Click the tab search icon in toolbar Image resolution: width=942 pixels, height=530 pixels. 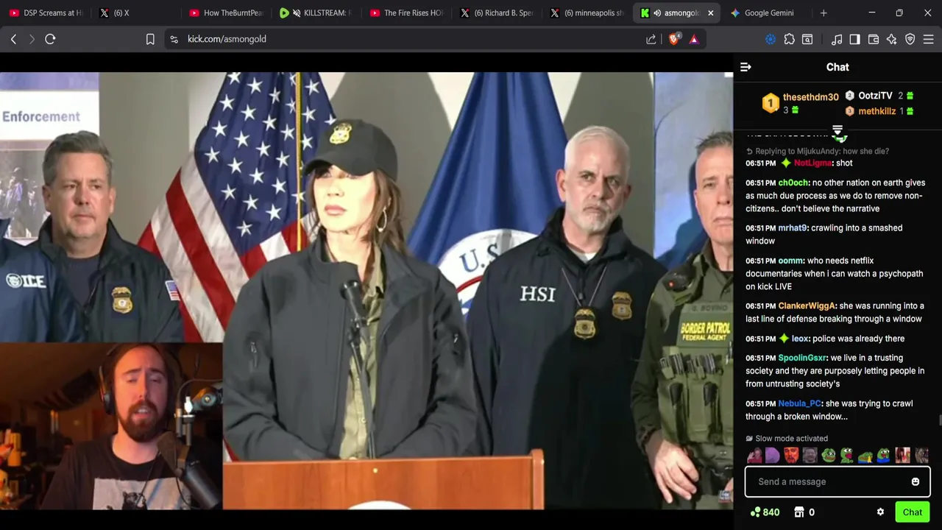pos(807,39)
